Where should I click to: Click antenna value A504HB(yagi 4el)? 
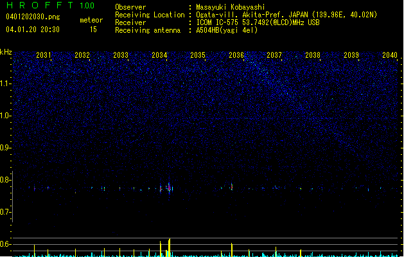(x=227, y=30)
